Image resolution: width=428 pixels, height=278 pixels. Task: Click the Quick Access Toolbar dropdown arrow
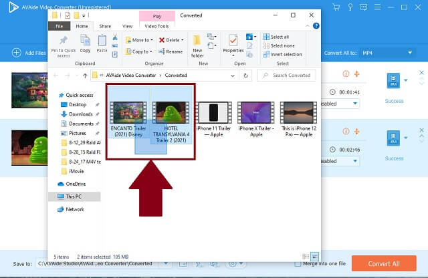point(84,15)
